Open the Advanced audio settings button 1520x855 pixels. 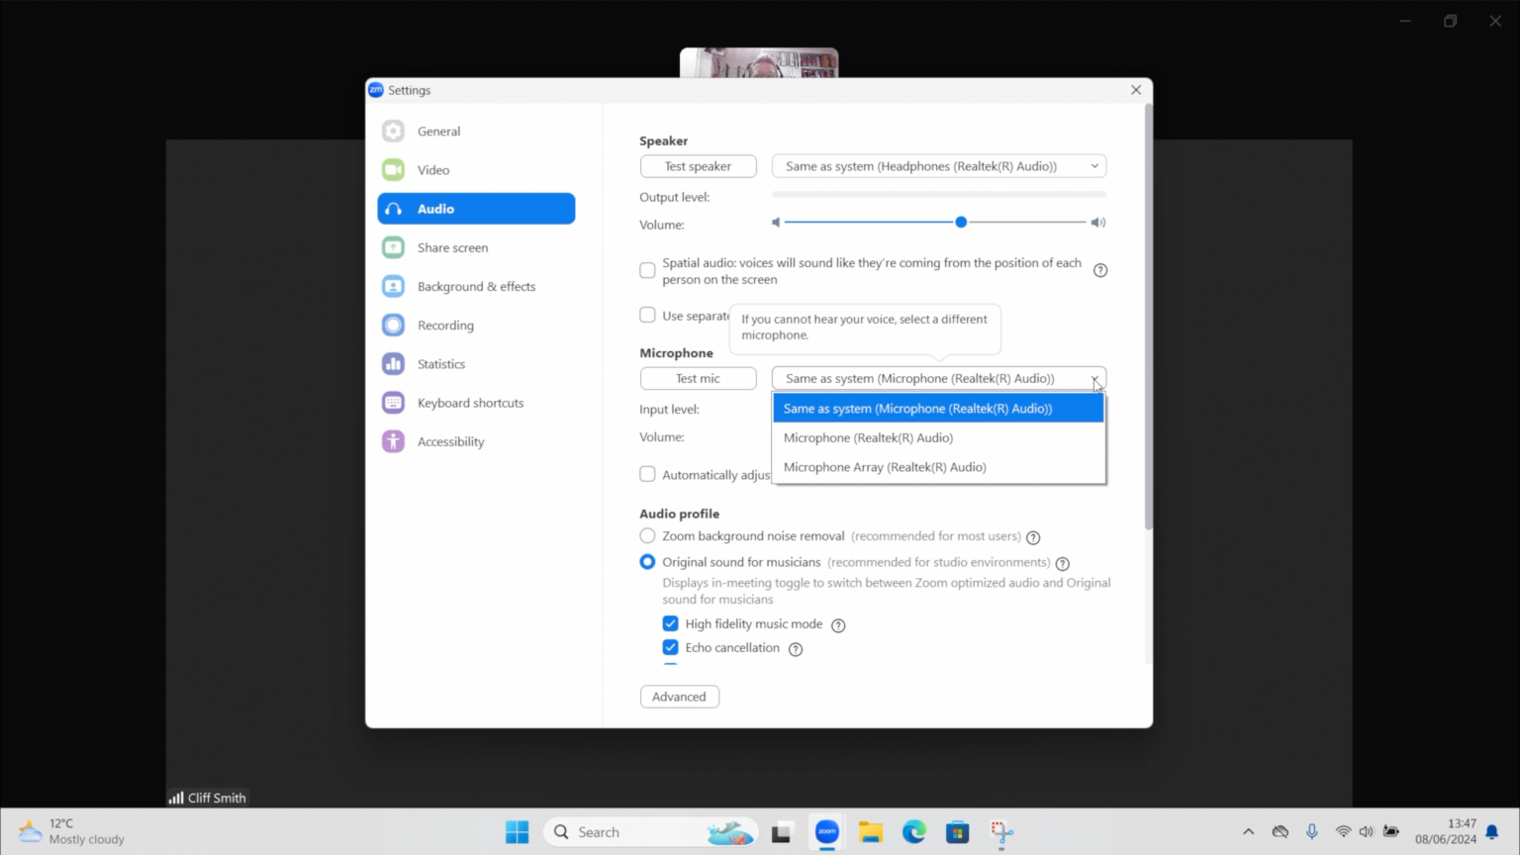click(679, 697)
